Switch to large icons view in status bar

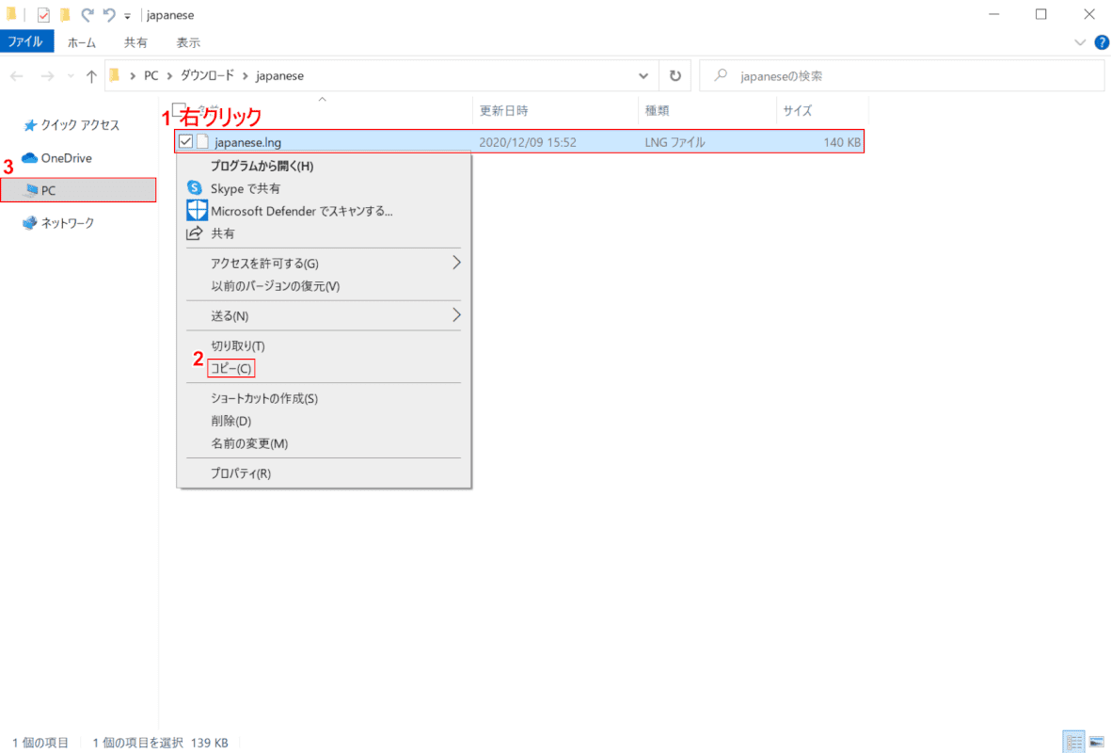pyautogui.click(x=1097, y=743)
